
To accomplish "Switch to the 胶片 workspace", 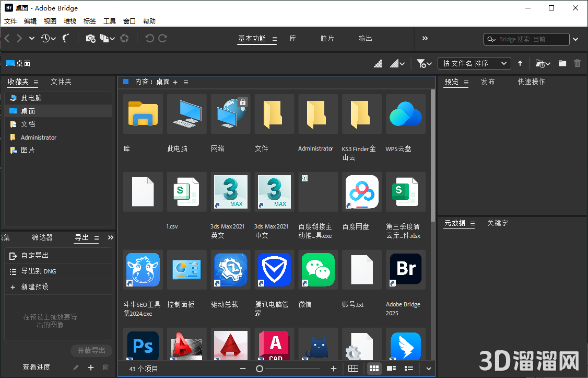I will pos(327,38).
